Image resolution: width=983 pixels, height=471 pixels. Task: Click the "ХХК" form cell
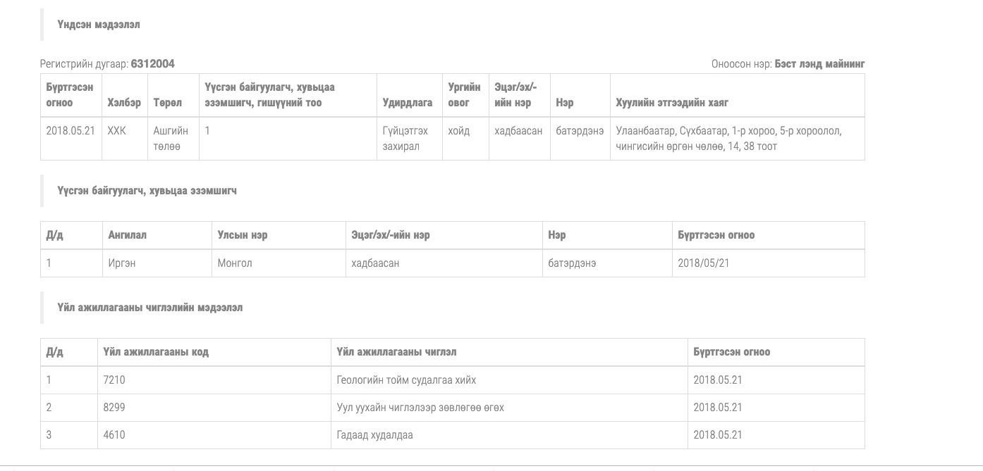117,131
